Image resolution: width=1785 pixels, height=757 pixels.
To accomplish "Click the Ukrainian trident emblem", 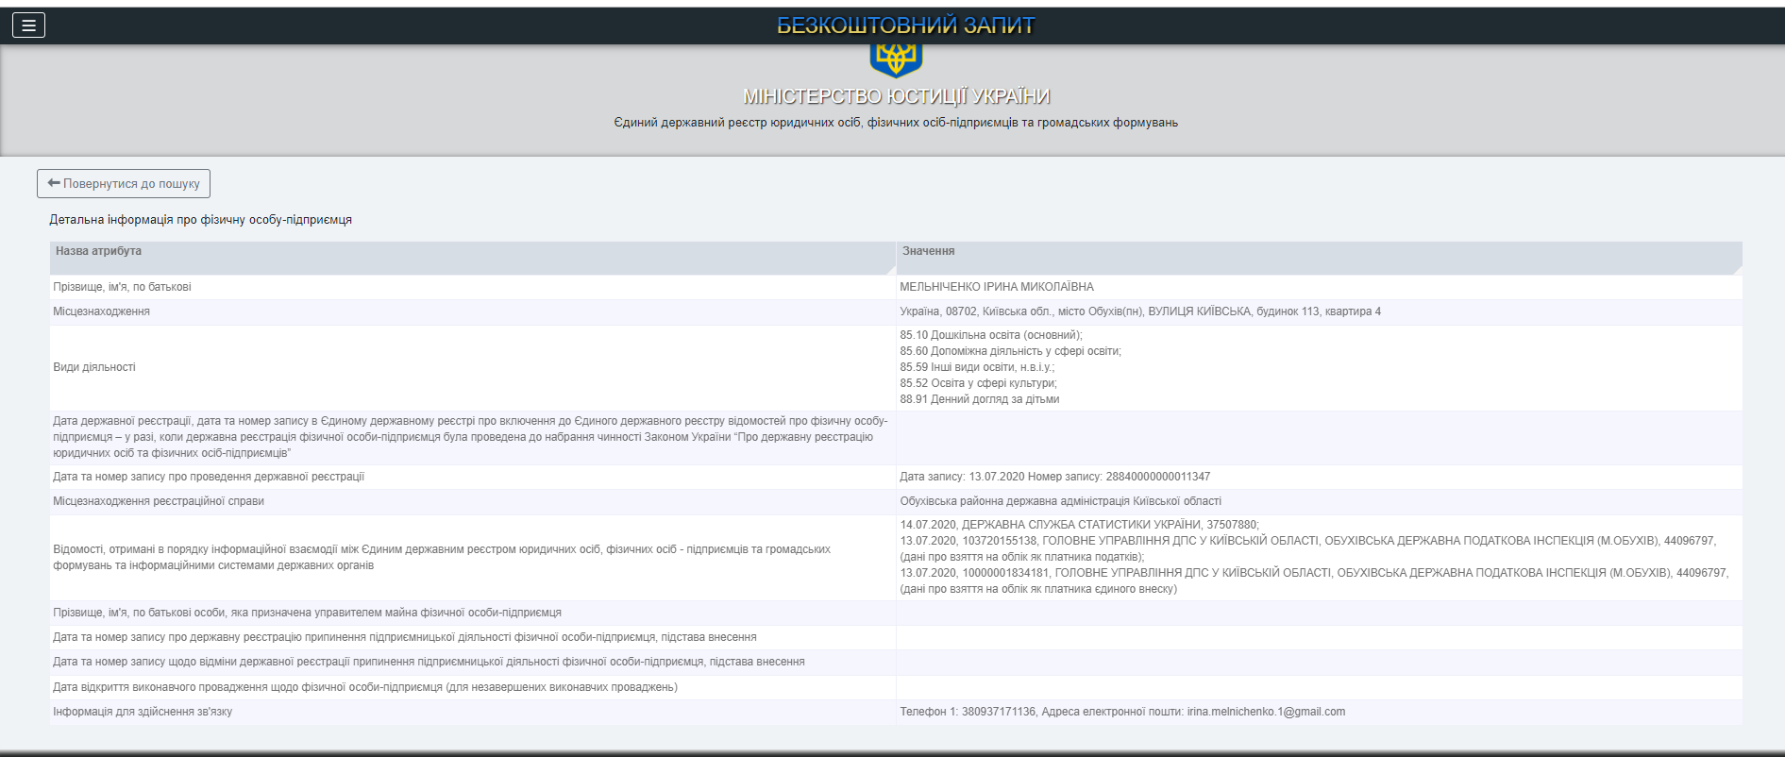I will click(895, 59).
